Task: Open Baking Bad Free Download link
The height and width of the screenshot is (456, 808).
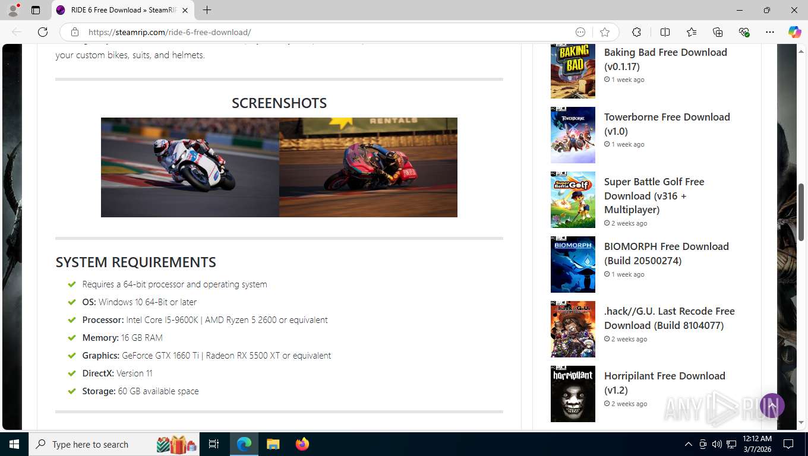Action: pos(665,59)
